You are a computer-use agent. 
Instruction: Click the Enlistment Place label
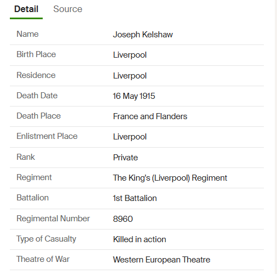[x=47, y=136]
